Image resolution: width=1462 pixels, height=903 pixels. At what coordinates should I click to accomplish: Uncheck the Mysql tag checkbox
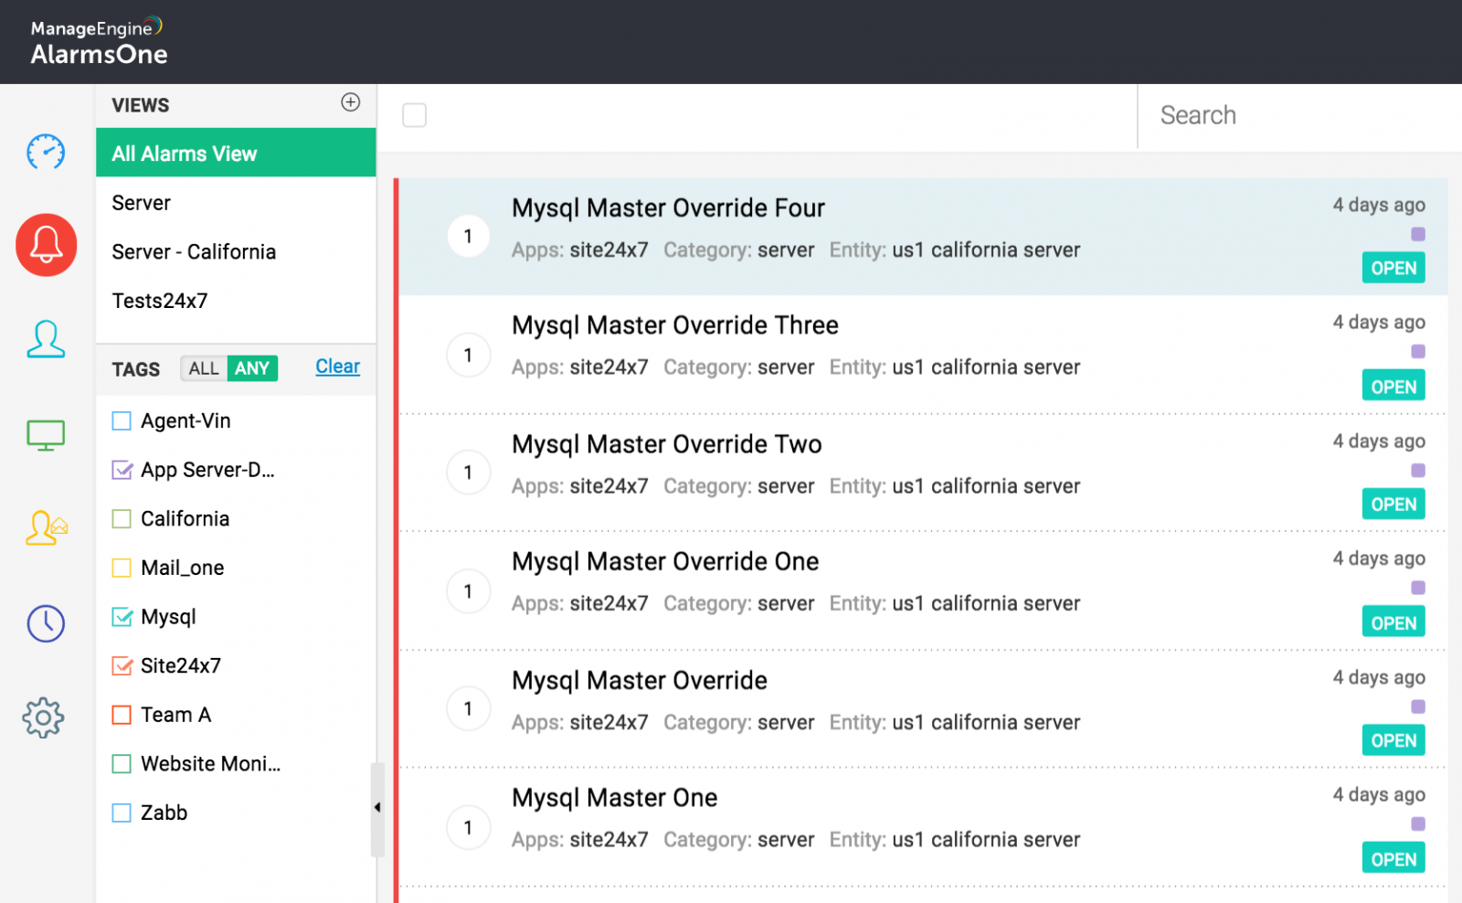tap(122, 617)
